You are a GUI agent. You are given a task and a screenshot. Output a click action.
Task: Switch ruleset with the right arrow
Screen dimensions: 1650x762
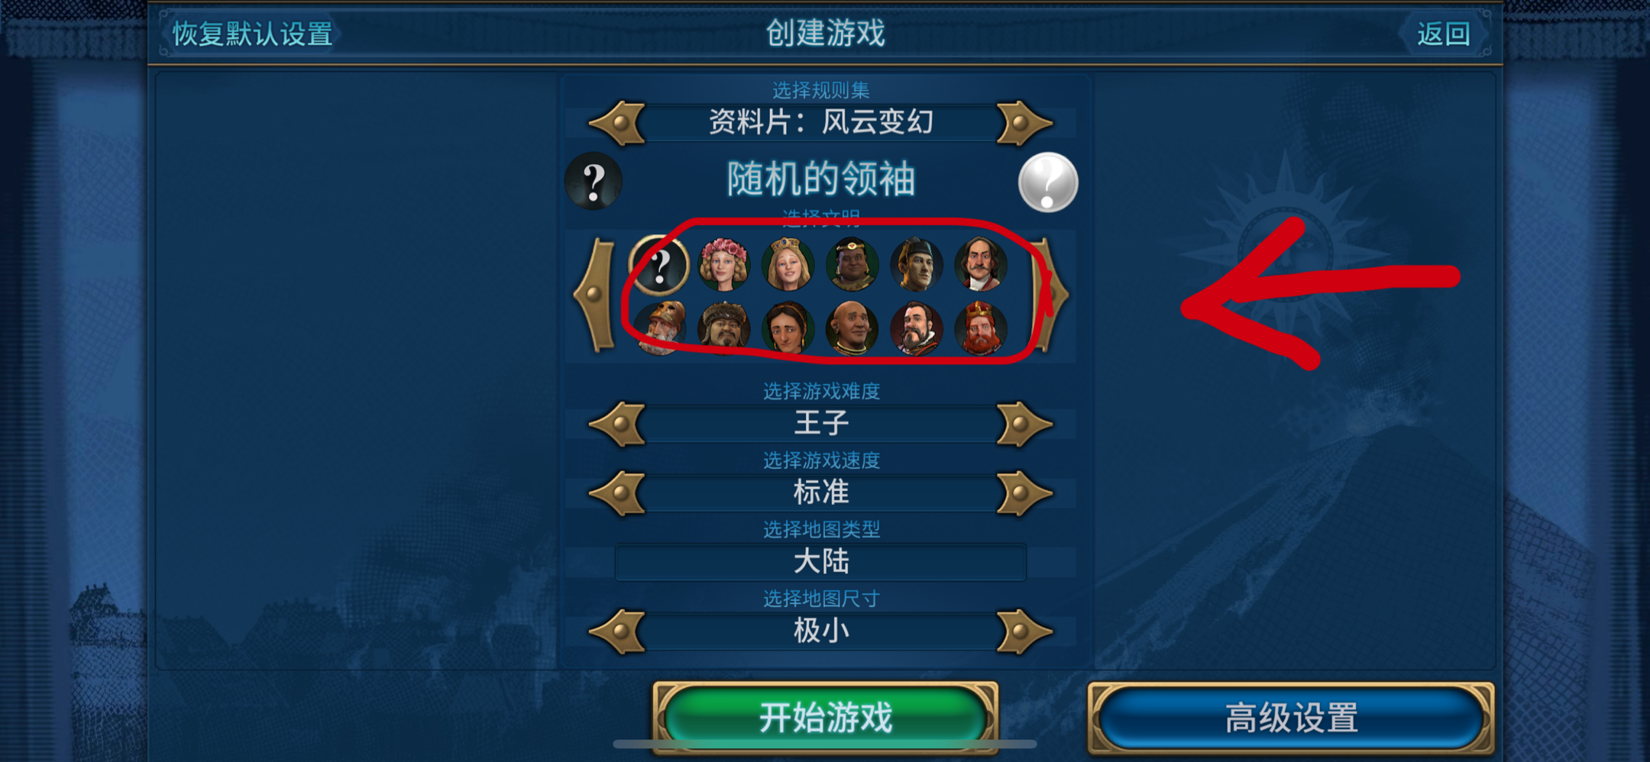(x=1024, y=123)
